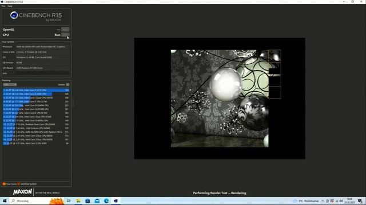366x205 pixels.
Task: Select ranking entry 1, Intel Core i7 at 3.40 GHz
Action: pos(36,90)
